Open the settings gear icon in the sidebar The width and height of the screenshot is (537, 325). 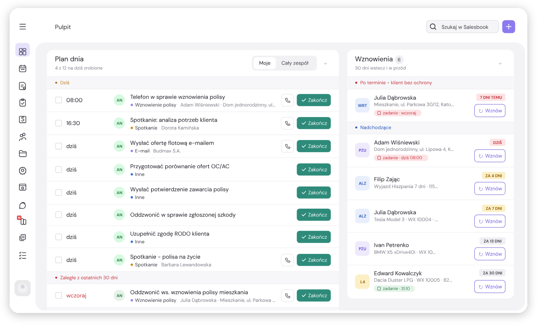[x=23, y=171]
